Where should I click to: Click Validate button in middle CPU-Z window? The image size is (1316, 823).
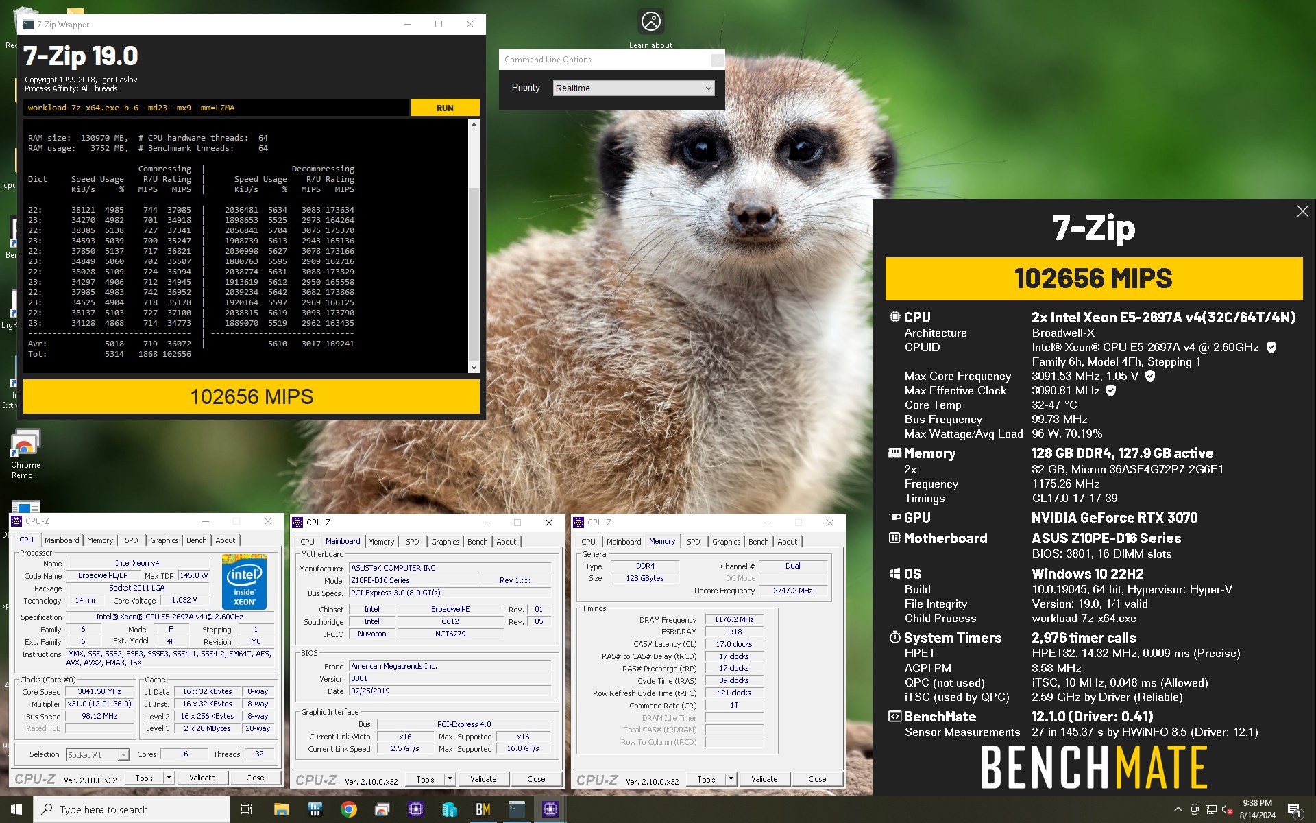483,779
